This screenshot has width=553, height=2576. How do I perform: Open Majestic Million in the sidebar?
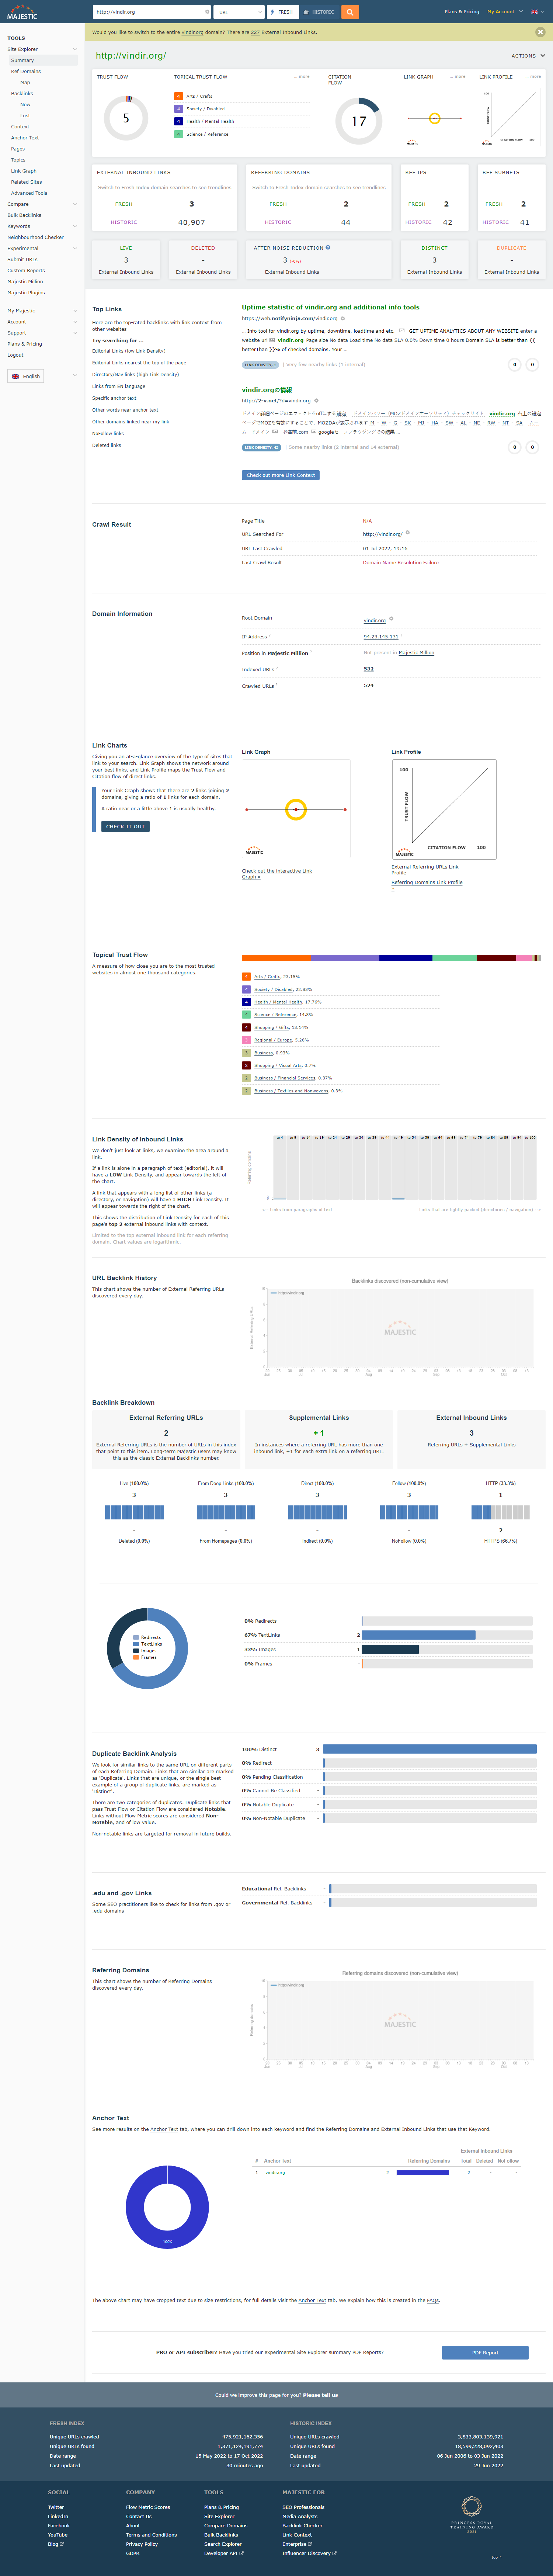coord(25,282)
